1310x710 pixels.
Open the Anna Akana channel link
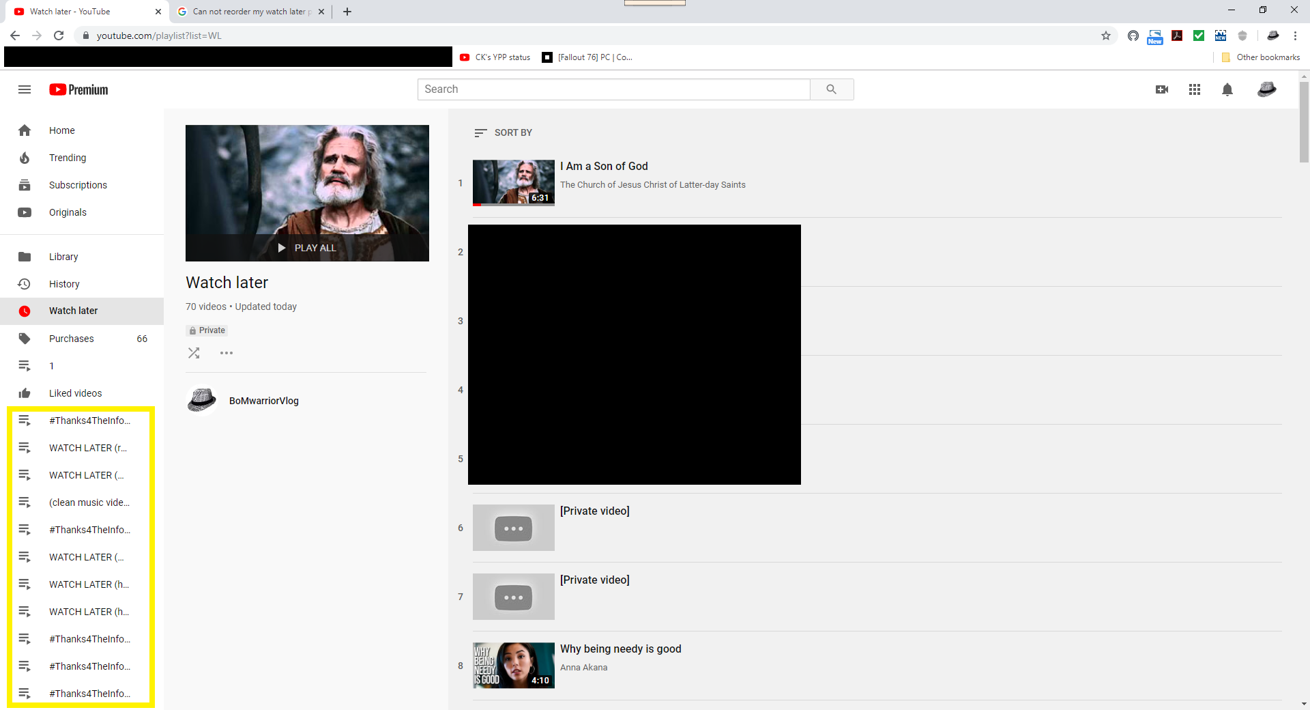tap(584, 668)
